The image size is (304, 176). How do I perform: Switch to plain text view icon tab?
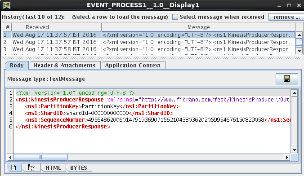tap(13, 167)
